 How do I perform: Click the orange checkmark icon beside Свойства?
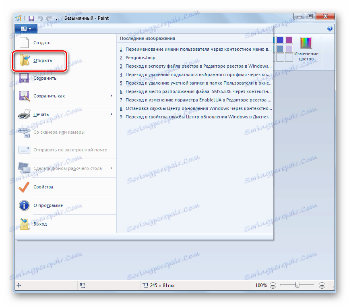pyautogui.click(x=24, y=187)
